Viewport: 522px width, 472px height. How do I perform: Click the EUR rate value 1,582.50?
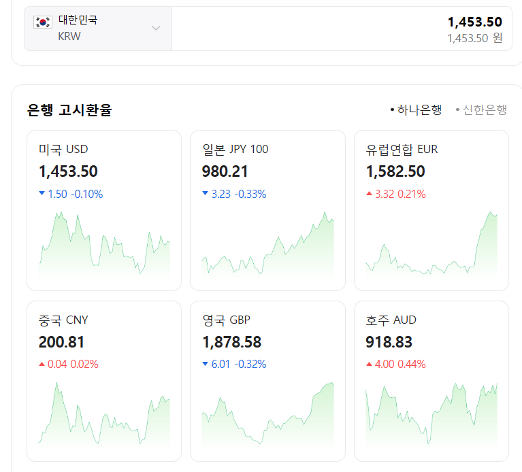point(395,171)
